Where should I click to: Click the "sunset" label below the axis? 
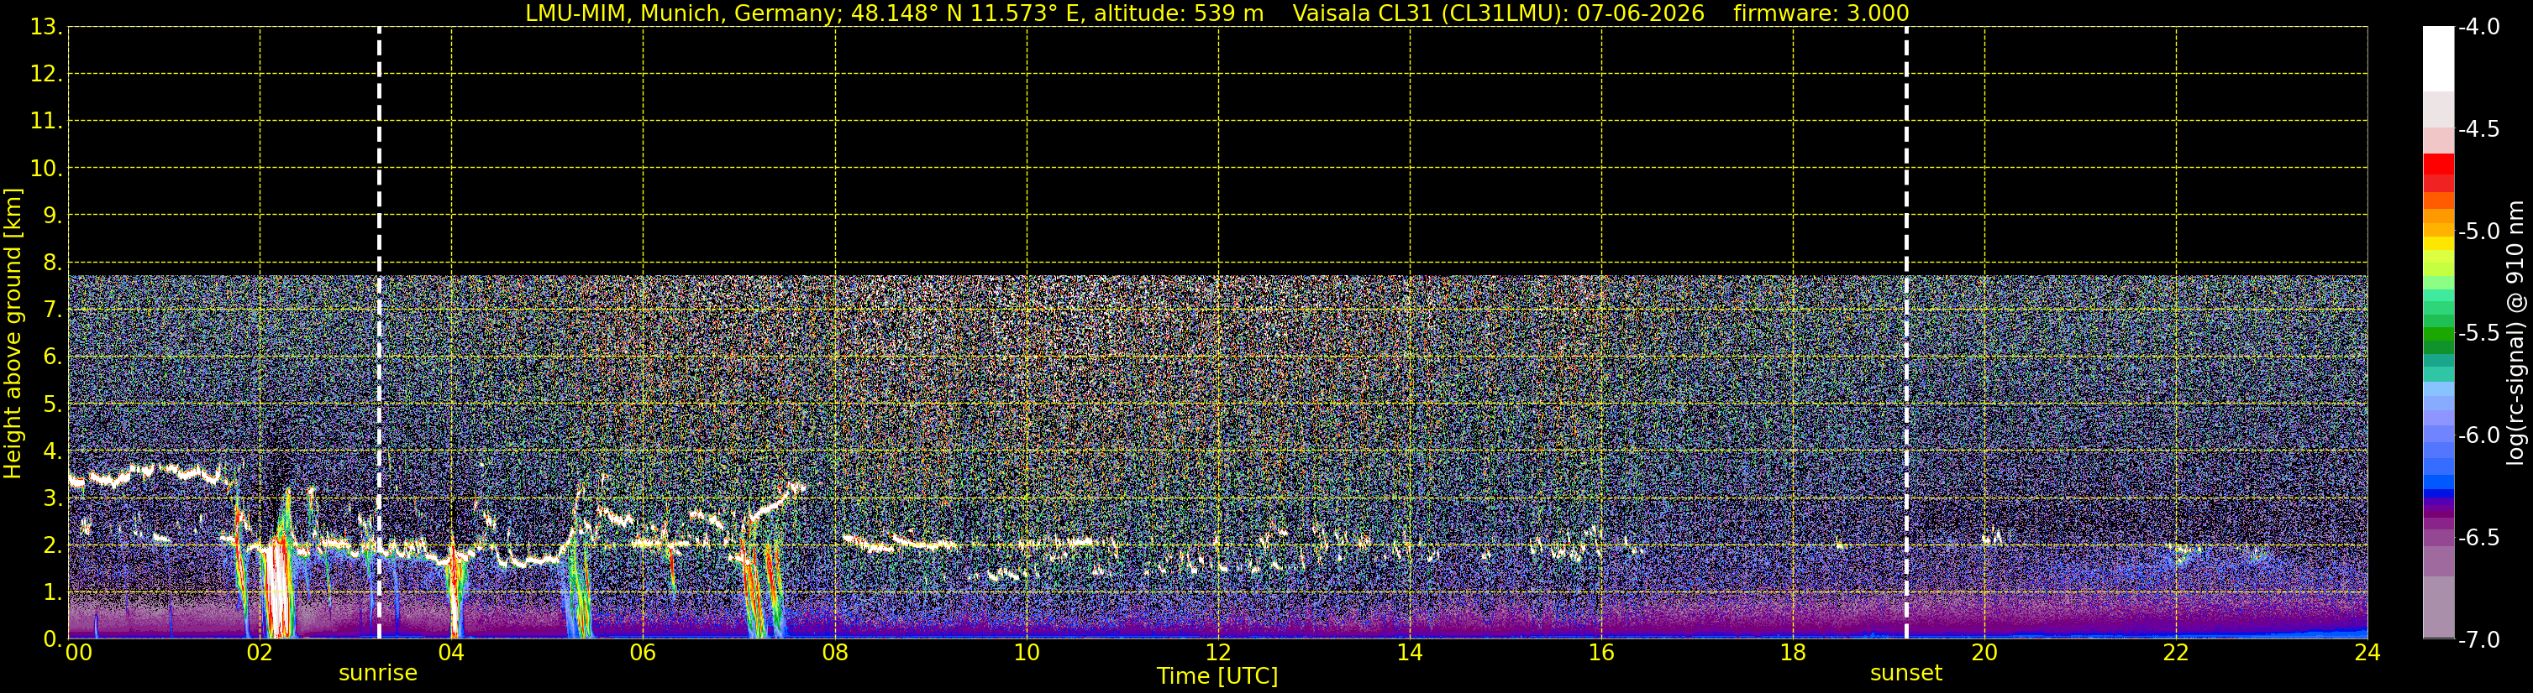[x=1905, y=674]
